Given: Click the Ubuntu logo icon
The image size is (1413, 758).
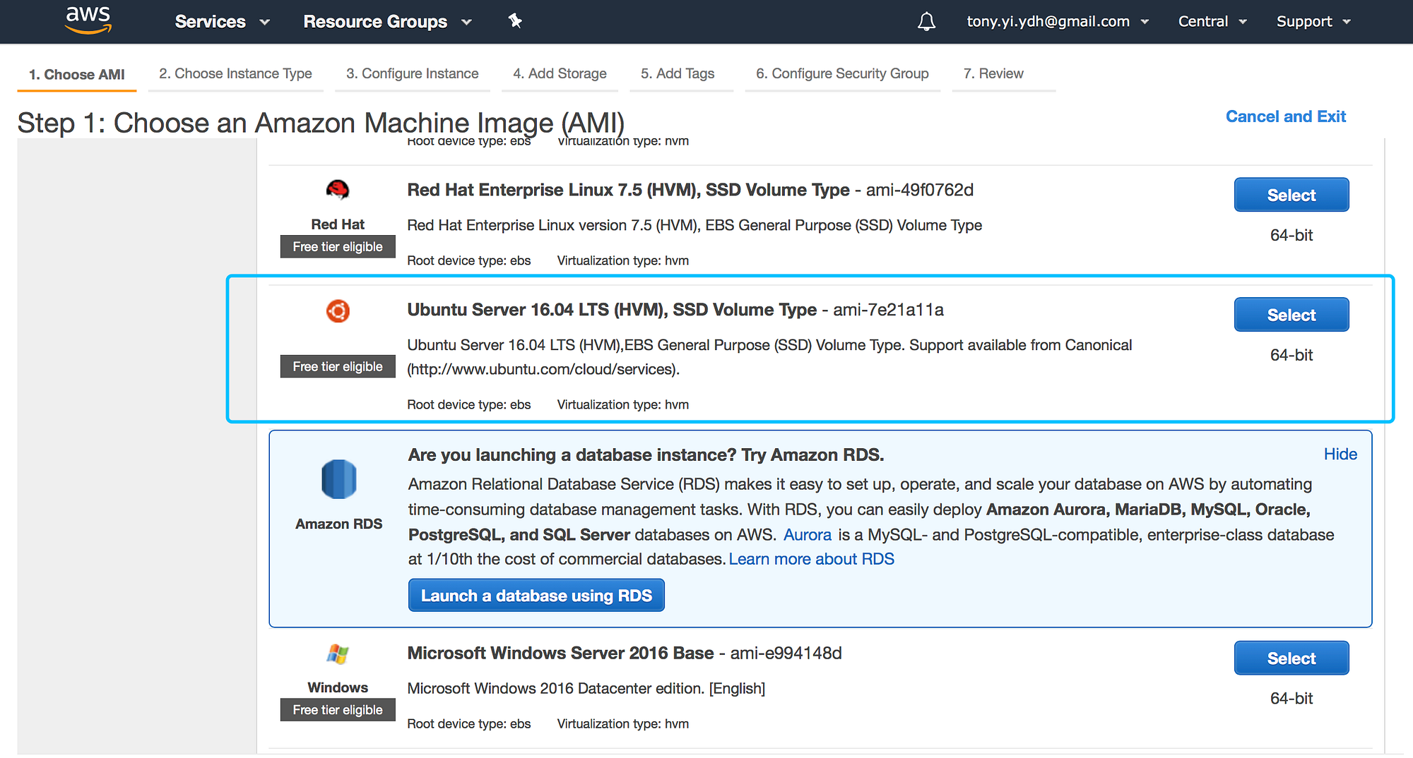Looking at the screenshot, I should click(x=338, y=311).
